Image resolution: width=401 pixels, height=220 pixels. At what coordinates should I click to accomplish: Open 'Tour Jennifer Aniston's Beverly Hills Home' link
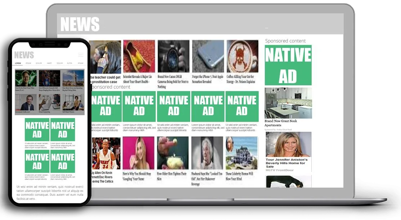click(x=287, y=163)
